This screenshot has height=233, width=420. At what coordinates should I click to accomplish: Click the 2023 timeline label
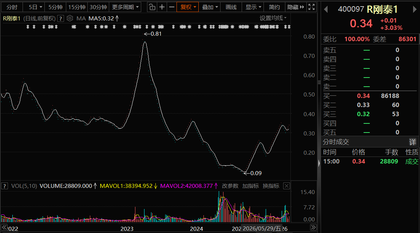[x=127, y=229]
